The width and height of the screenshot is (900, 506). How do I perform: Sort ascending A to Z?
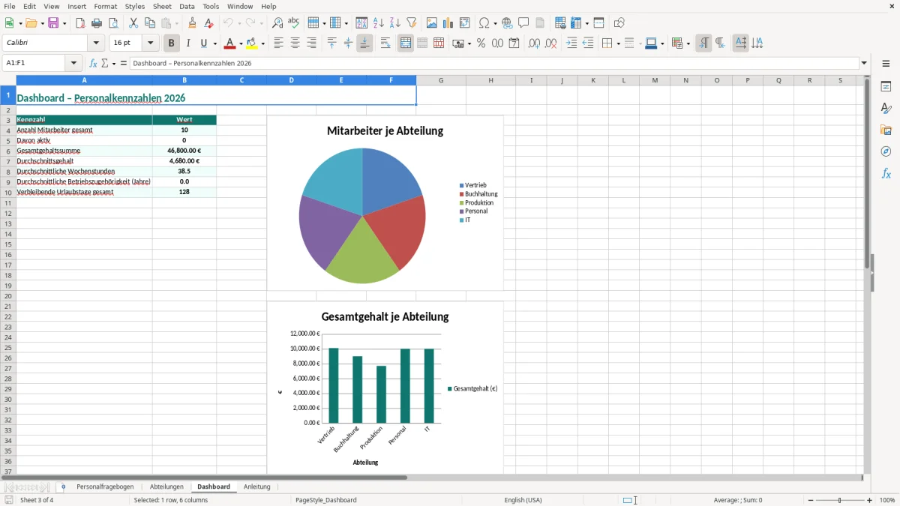click(x=379, y=23)
